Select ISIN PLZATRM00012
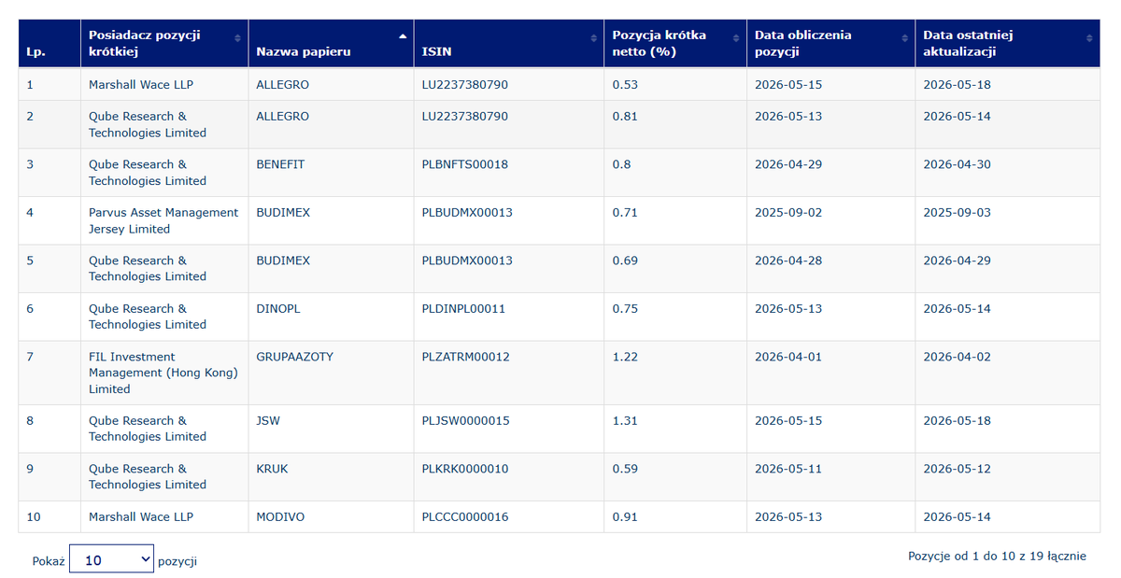The height and width of the screenshot is (578, 1121). point(466,357)
